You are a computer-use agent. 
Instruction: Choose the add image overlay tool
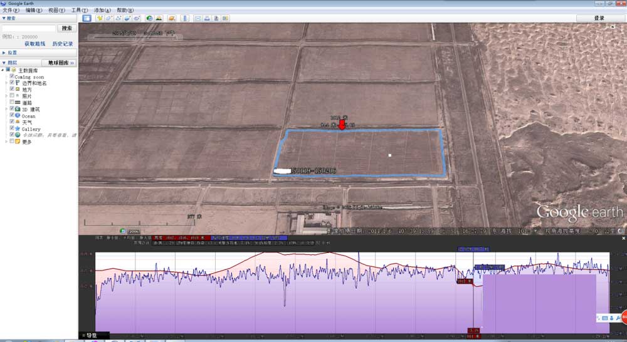[x=127, y=18]
